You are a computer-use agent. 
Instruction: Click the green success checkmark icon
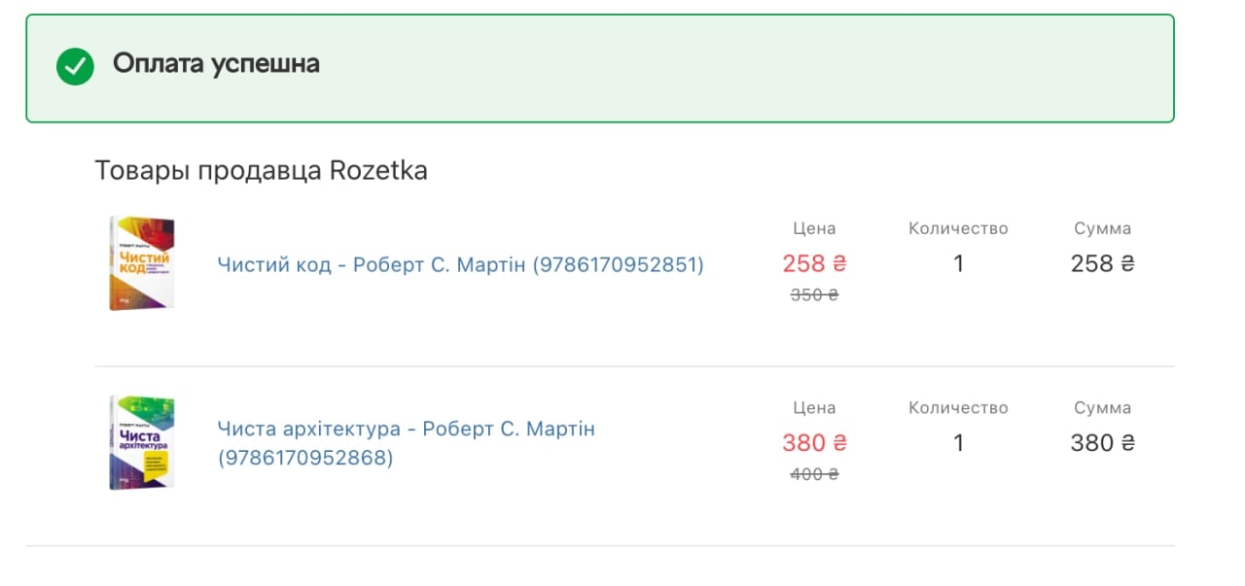(75, 66)
